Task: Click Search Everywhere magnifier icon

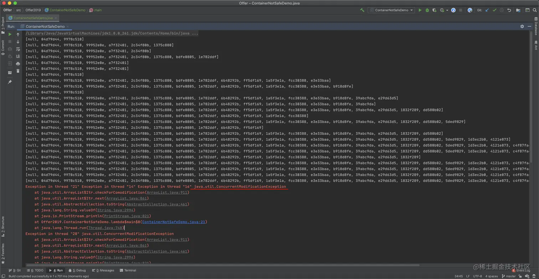Action: pos(535,10)
